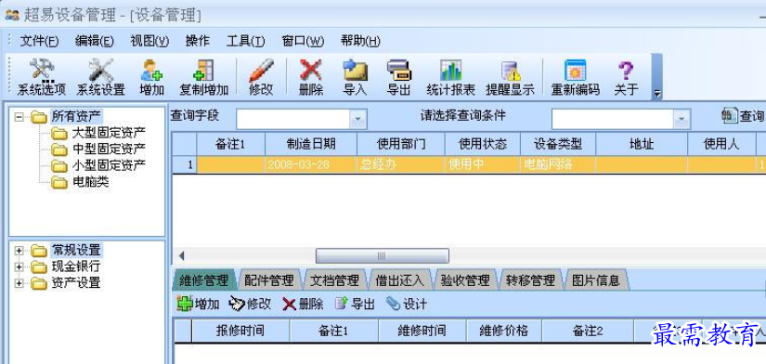Click the 重新编码 toolbar icon
Viewport: 766px width, 364px height.
pos(575,77)
